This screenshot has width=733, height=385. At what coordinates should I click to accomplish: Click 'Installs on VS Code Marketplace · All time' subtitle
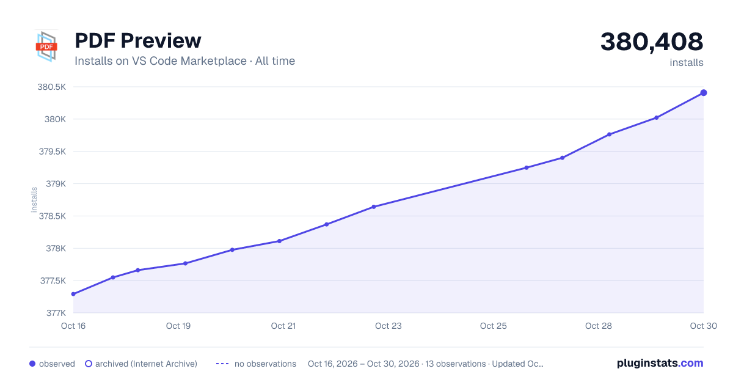[184, 61]
